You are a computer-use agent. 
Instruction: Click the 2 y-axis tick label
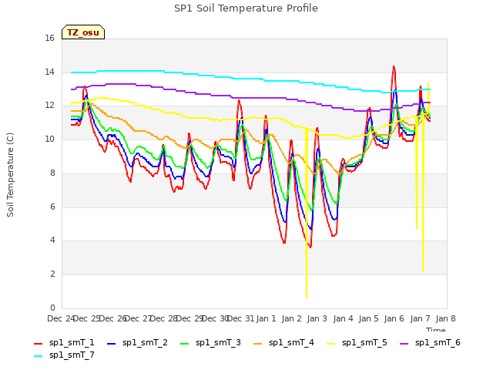pos(52,274)
